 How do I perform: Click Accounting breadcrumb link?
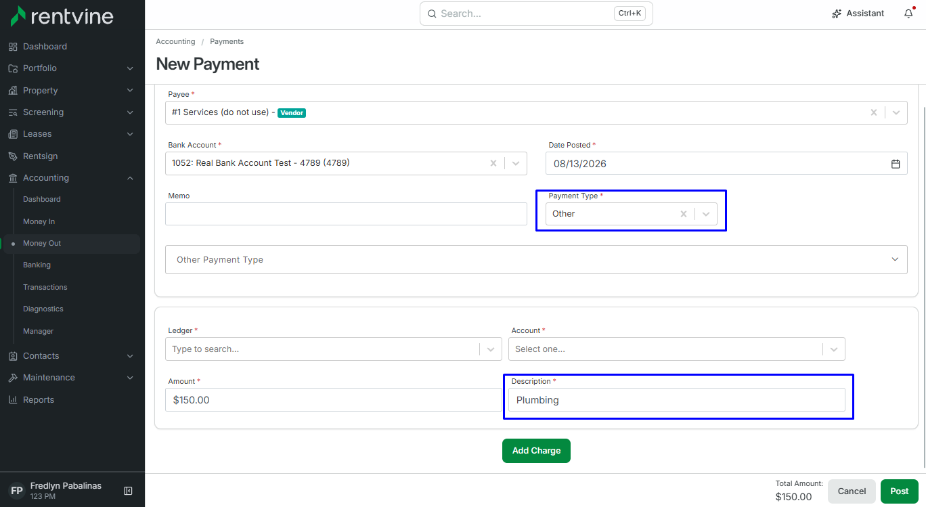175,42
